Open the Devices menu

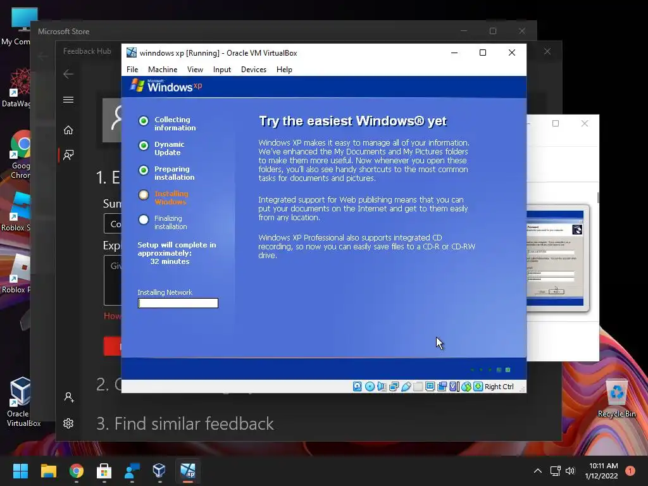[253, 70]
